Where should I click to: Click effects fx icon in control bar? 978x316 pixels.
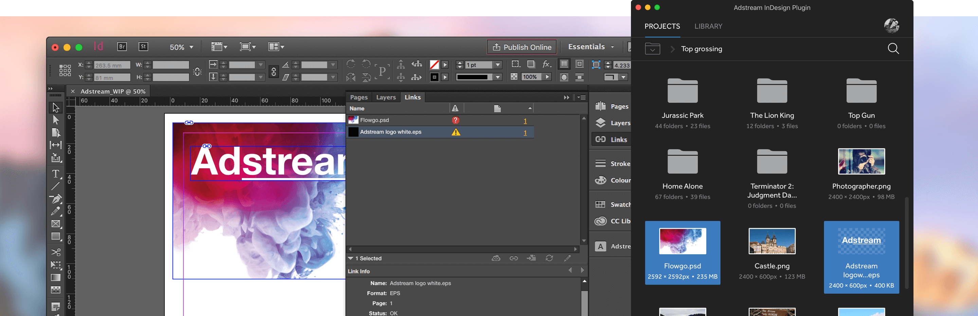(x=547, y=64)
